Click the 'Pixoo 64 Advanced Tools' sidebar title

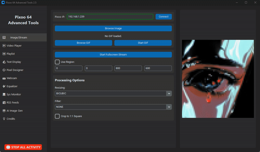pyautogui.click(x=23, y=20)
